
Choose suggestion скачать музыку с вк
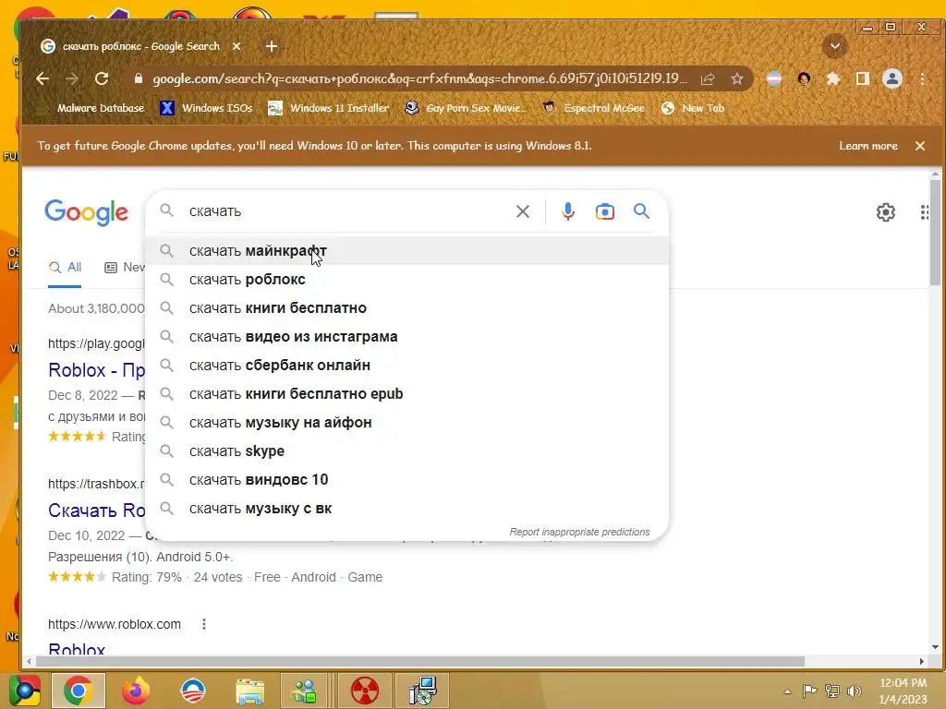tap(407, 509)
